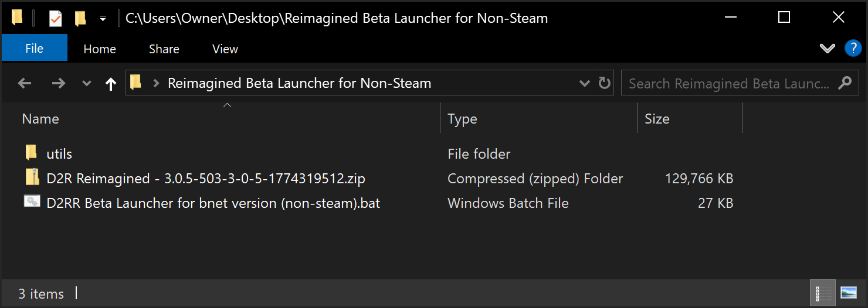Sort files by the Name column
The image size is (868, 308).
pos(40,119)
